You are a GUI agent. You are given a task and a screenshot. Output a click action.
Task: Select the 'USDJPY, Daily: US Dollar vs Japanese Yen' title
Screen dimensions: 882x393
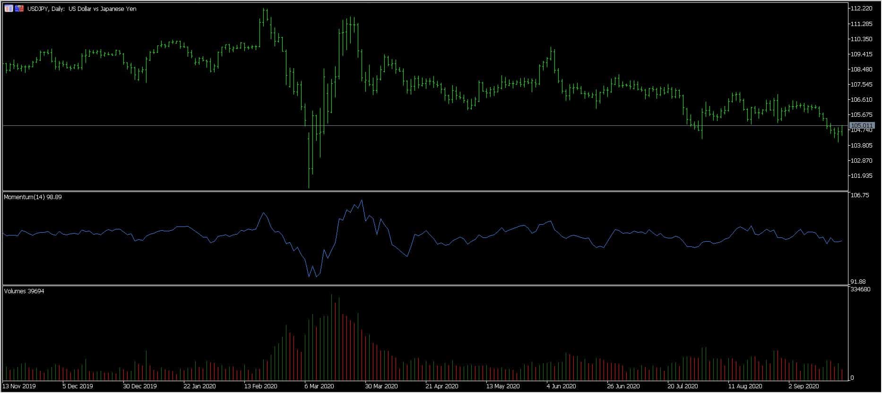point(82,9)
